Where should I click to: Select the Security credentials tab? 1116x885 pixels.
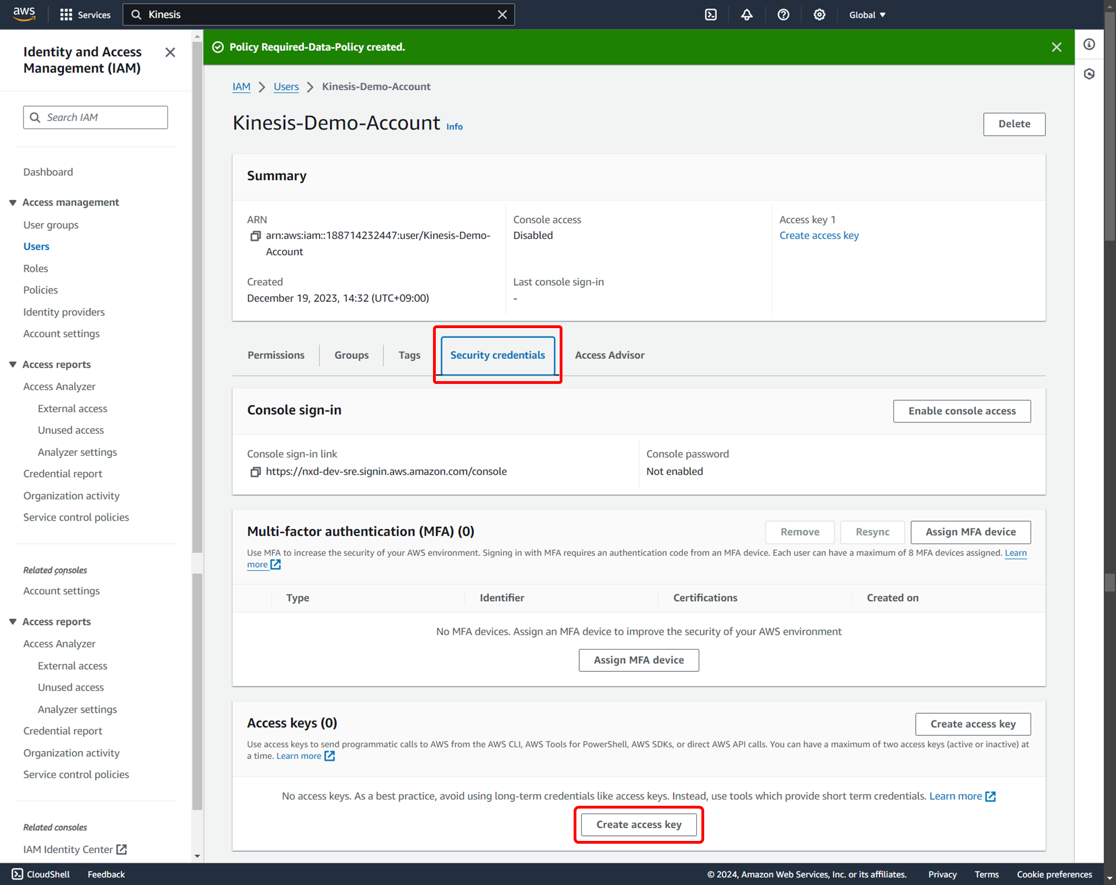tap(498, 355)
